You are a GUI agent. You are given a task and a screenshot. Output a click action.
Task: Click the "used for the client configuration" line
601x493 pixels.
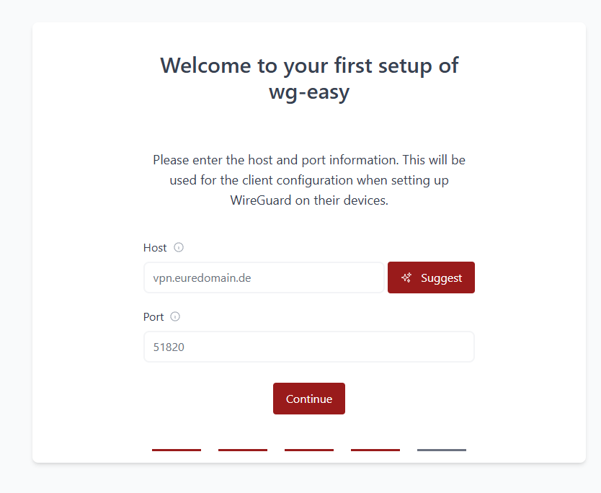[309, 180]
